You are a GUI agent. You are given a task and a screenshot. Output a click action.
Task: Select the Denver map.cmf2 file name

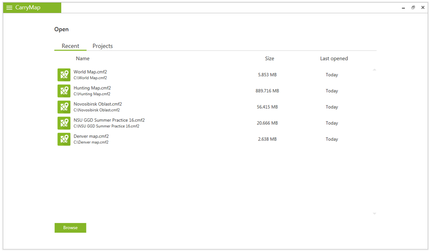(91, 136)
